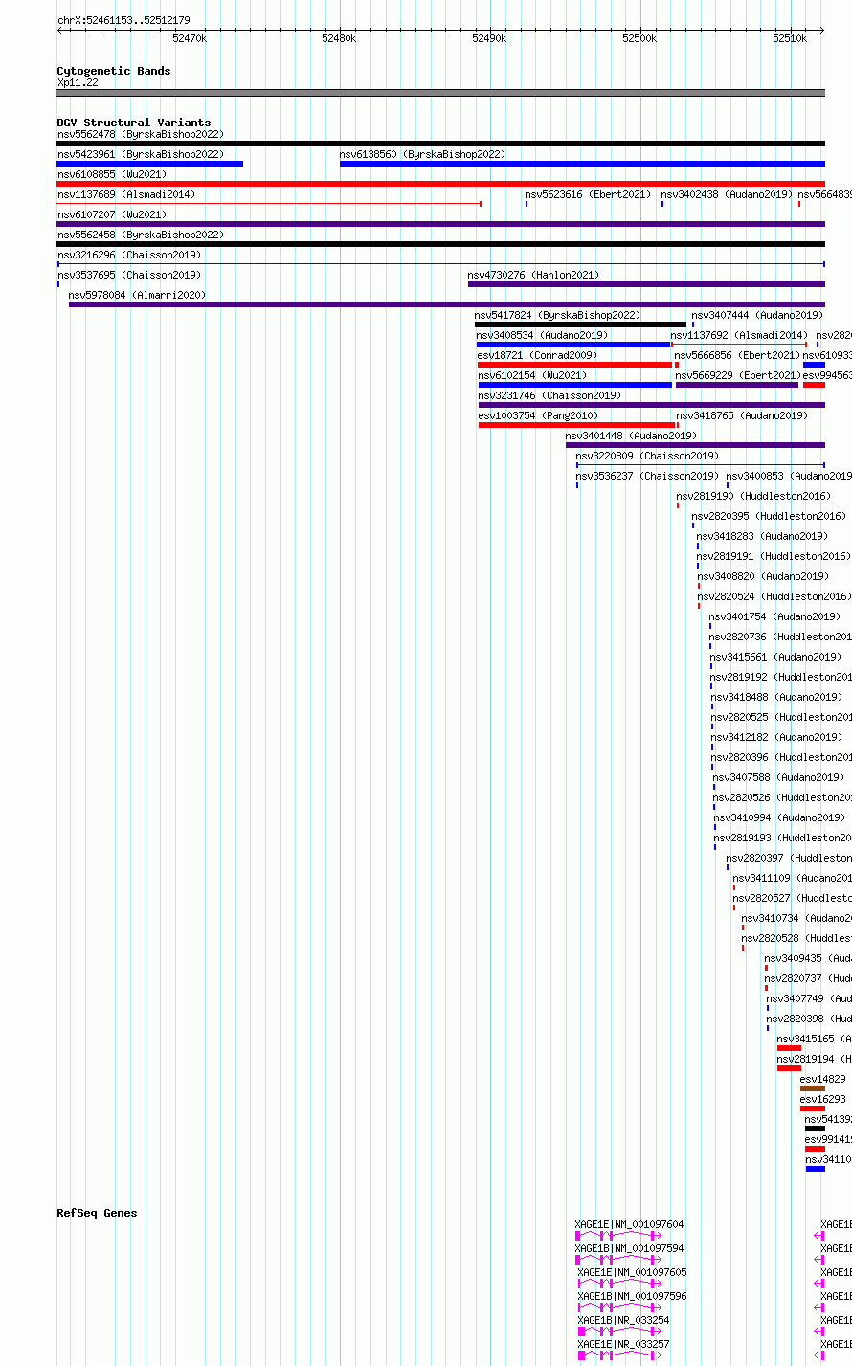The image size is (852, 1366).
Task: Open variant nsv3220809 (Chaisson2019)
Action: (647, 456)
